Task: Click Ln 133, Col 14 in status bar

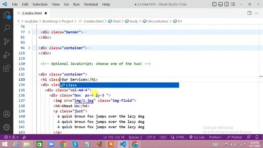Action: pyautogui.click(x=114, y=137)
